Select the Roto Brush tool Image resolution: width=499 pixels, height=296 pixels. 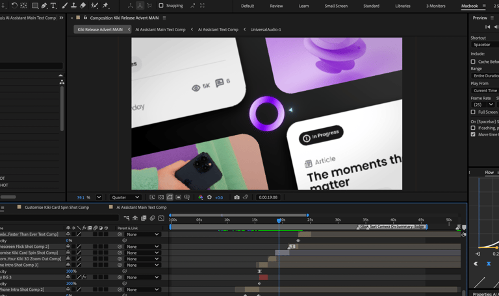click(x=94, y=5)
